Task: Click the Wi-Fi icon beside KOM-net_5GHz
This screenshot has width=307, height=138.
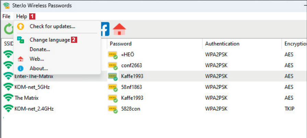Action: pyautogui.click(x=8, y=87)
